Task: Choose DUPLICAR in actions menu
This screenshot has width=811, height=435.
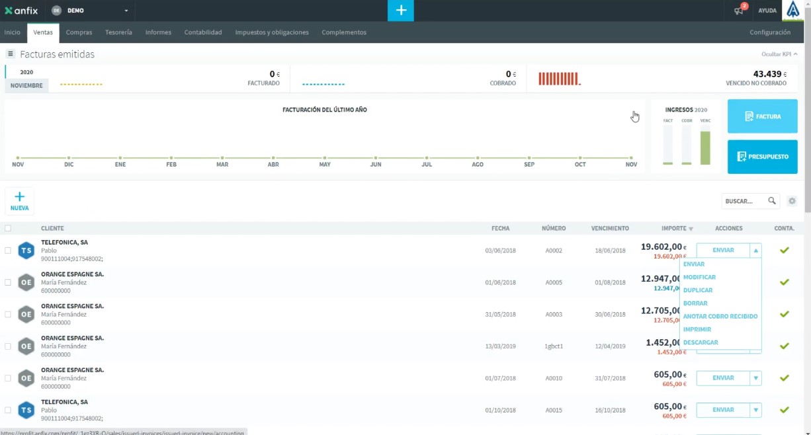Action: (698, 290)
